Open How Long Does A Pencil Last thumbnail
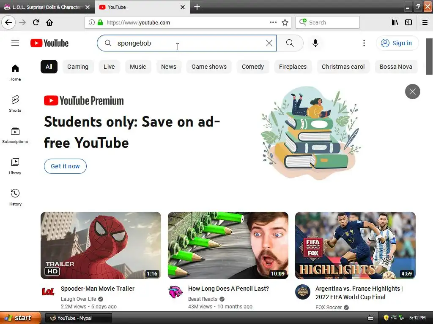The width and height of the screenshot is (433, 324). point(228,246)
